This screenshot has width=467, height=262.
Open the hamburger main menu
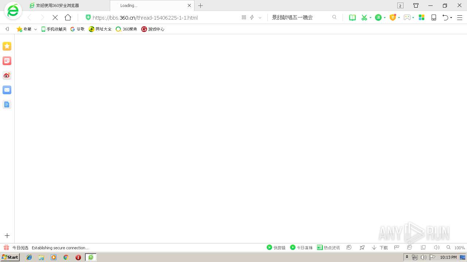(460, 17)
